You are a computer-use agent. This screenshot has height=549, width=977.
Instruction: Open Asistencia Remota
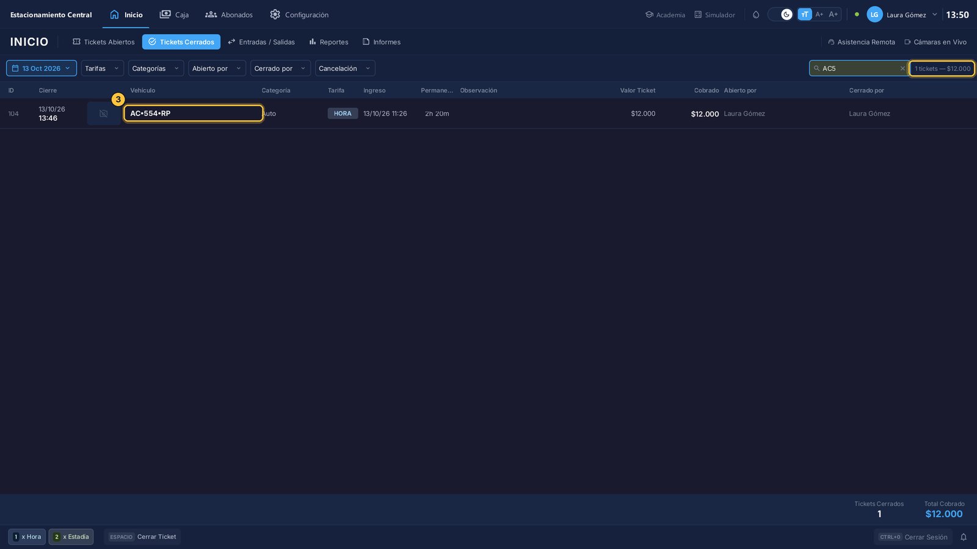tap(862, 42)
